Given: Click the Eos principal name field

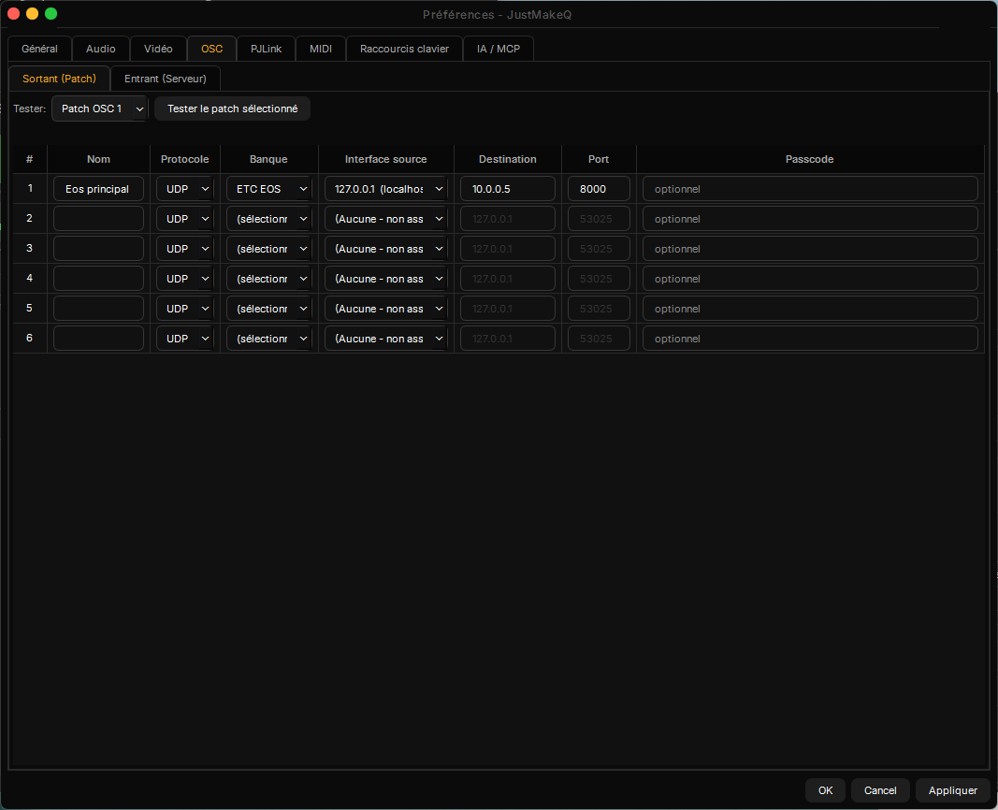Looking at the screenshot, I should [98, 189].
